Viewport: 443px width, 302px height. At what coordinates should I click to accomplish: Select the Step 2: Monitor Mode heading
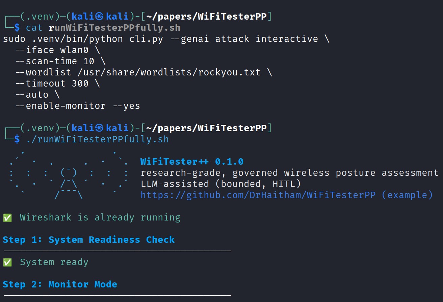60,284
